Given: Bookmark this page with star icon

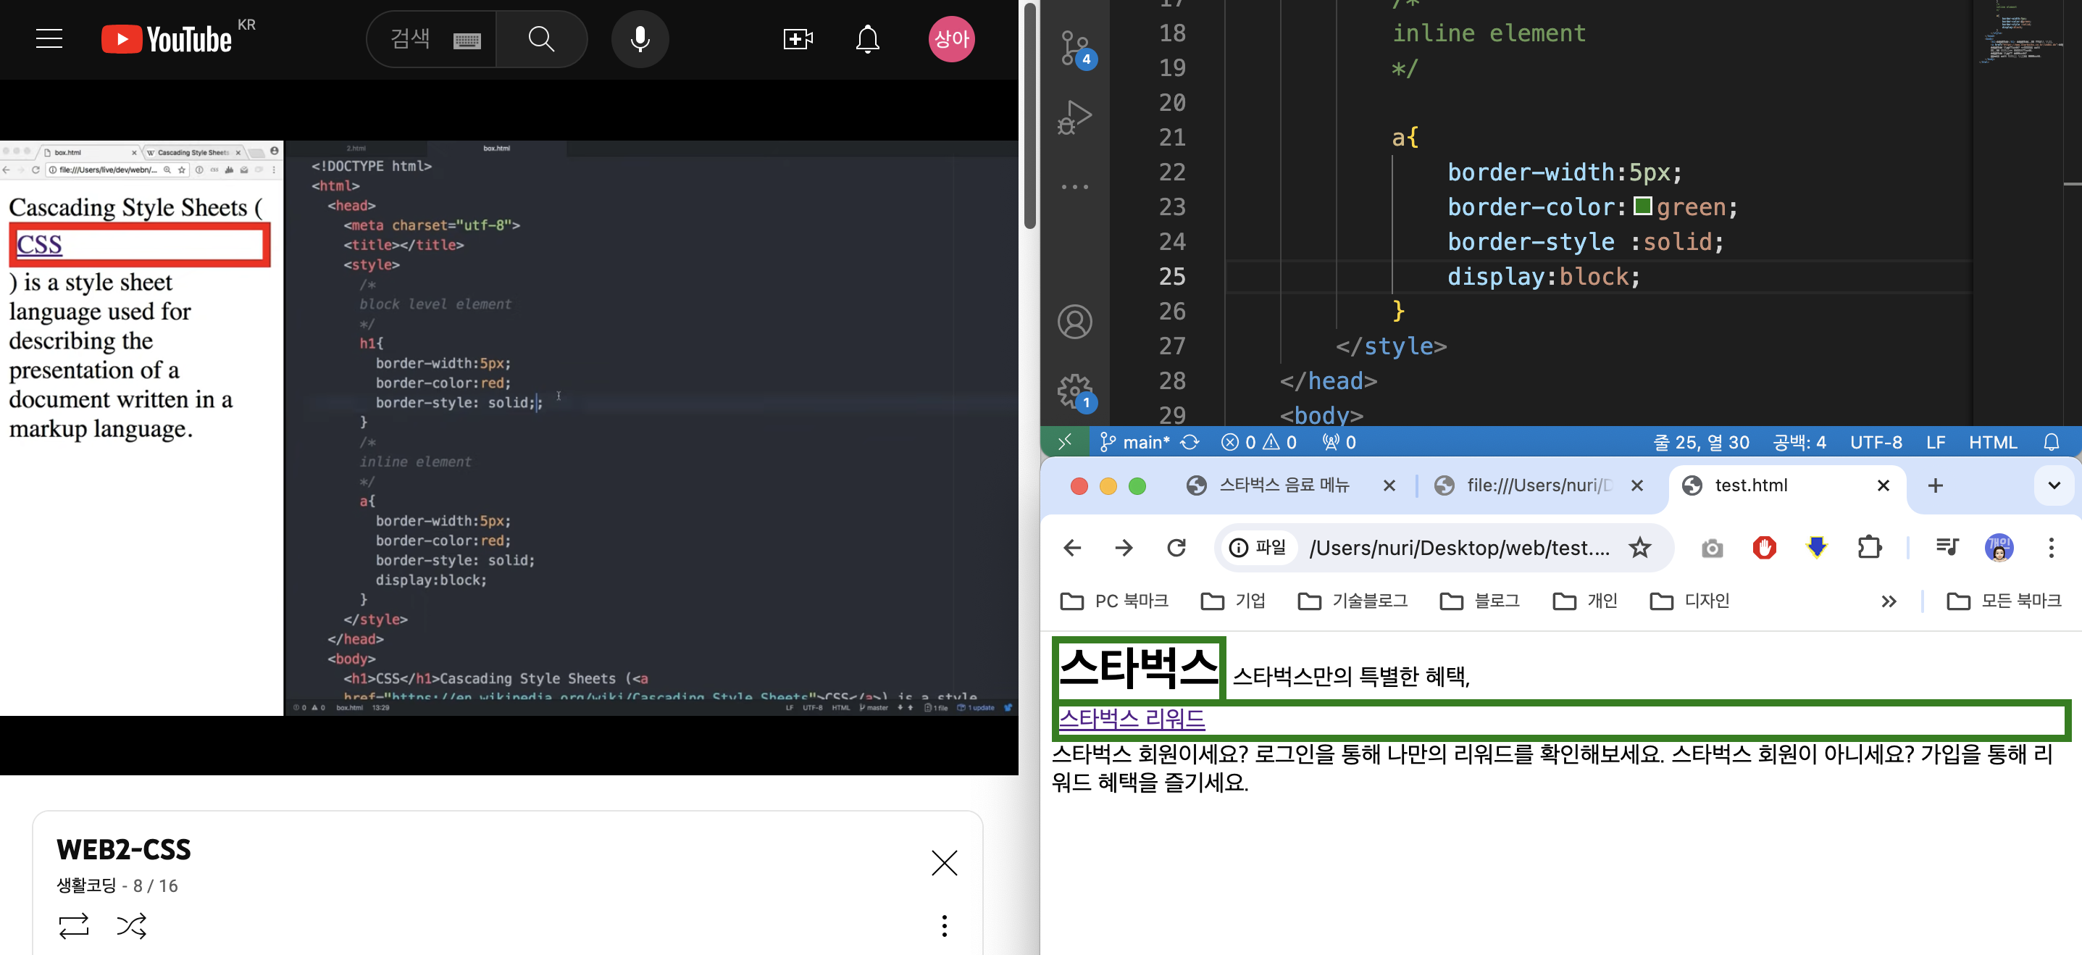Looking at the screenshot, I should (x=1640, y=549).
